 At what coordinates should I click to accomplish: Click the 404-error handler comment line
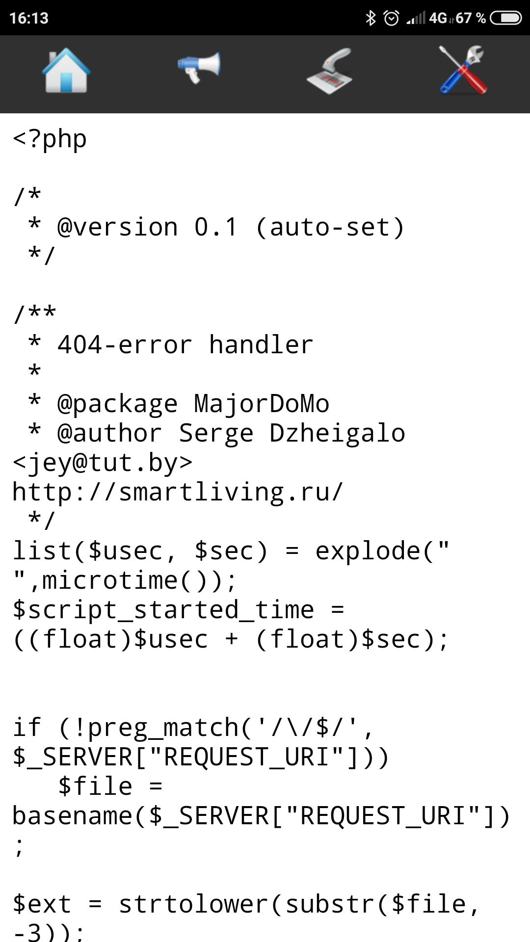click(x=185, y=344)
